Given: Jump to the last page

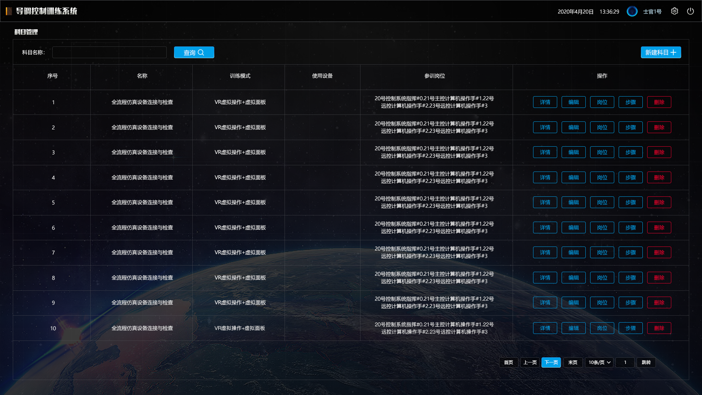Looking at the screenshot, I should pos(573,362).
